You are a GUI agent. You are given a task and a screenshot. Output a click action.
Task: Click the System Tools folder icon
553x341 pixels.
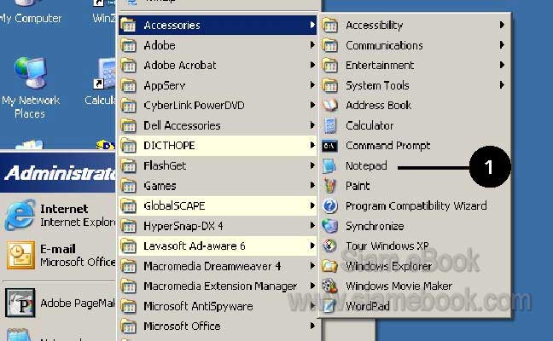(329, 85)
